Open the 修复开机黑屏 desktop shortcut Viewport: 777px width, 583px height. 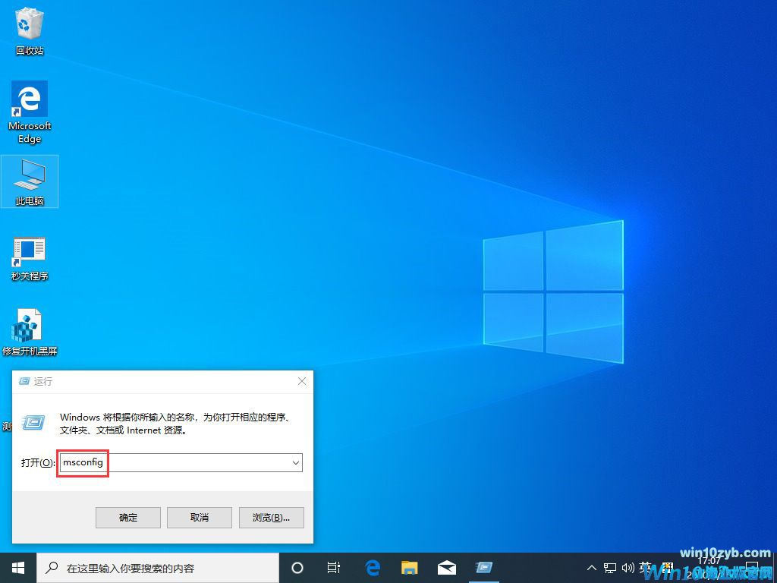coord(29,323)
